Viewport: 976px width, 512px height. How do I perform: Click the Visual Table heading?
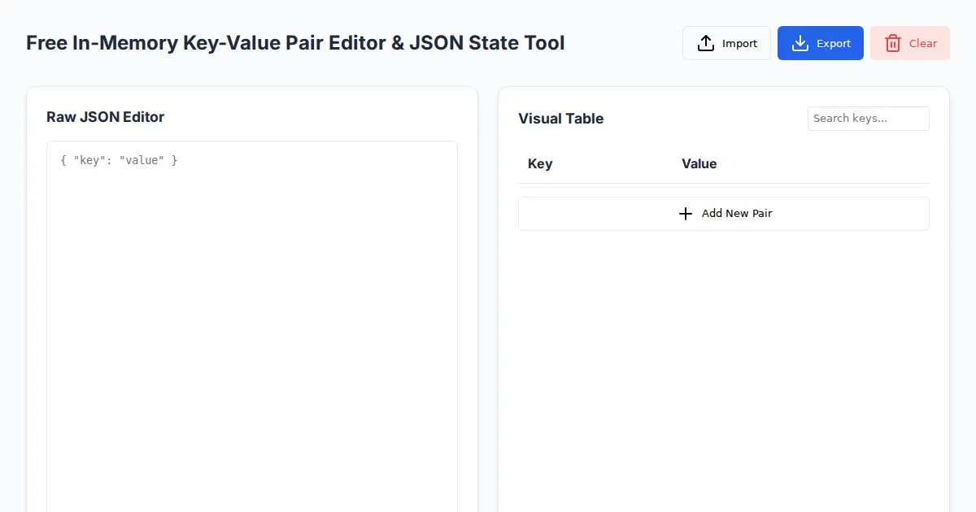point(560,119)
